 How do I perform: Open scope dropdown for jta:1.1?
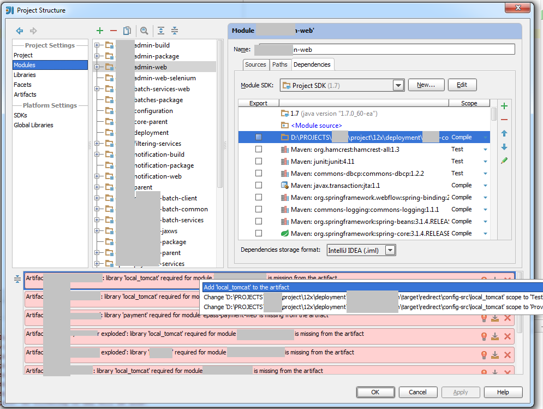[x=485, y=186]
